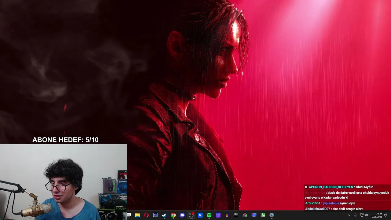
Task: Click the "zıbıdi tayfun" chat message
Action: (364, 187)
